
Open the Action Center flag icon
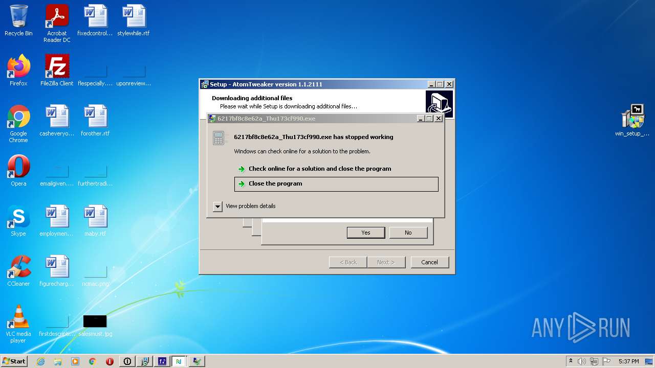(606, 361)
